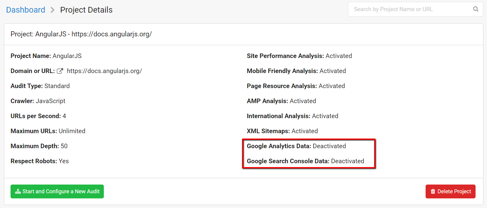Click the breadcrumb chevron separator

click(53, 10)
